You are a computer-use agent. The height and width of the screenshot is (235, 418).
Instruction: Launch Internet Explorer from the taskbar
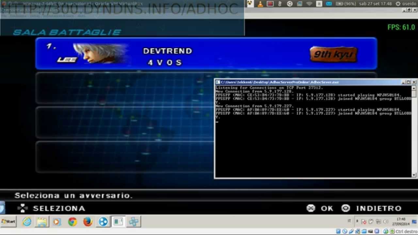(x=27, y=222)
